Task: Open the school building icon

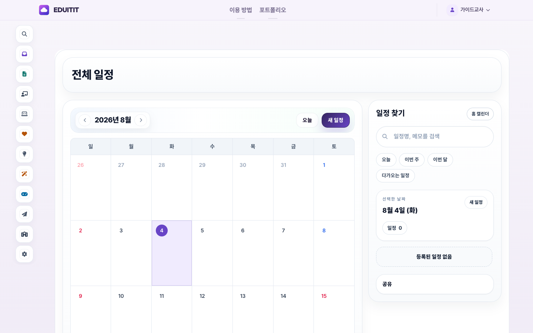Action: 24,234
